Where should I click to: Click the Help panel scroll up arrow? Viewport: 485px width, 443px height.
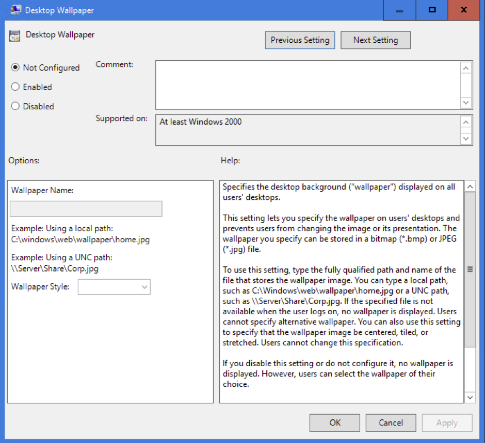470,186
